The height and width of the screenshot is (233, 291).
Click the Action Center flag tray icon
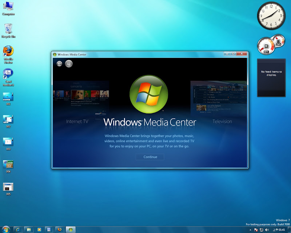[x=256, y=230]
